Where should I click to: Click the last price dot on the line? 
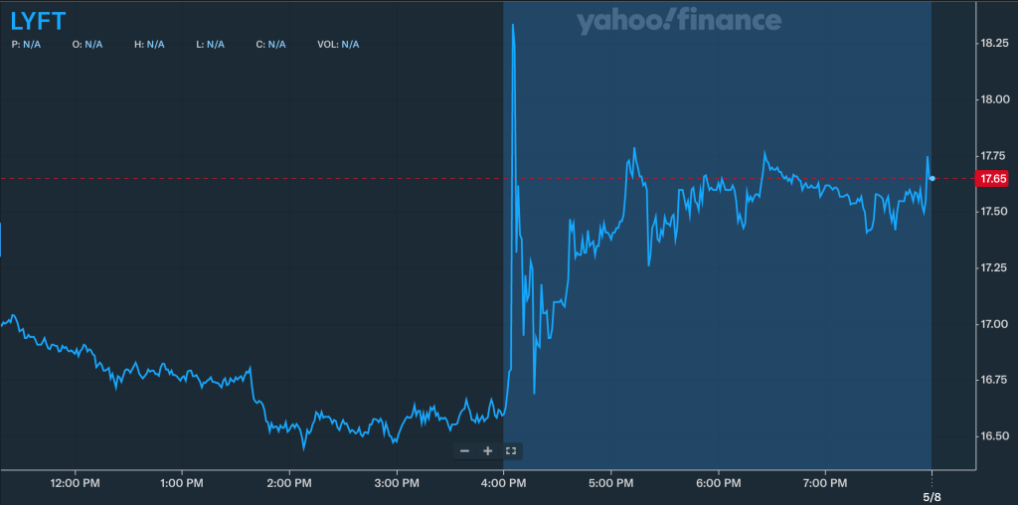tap(933, 178)
